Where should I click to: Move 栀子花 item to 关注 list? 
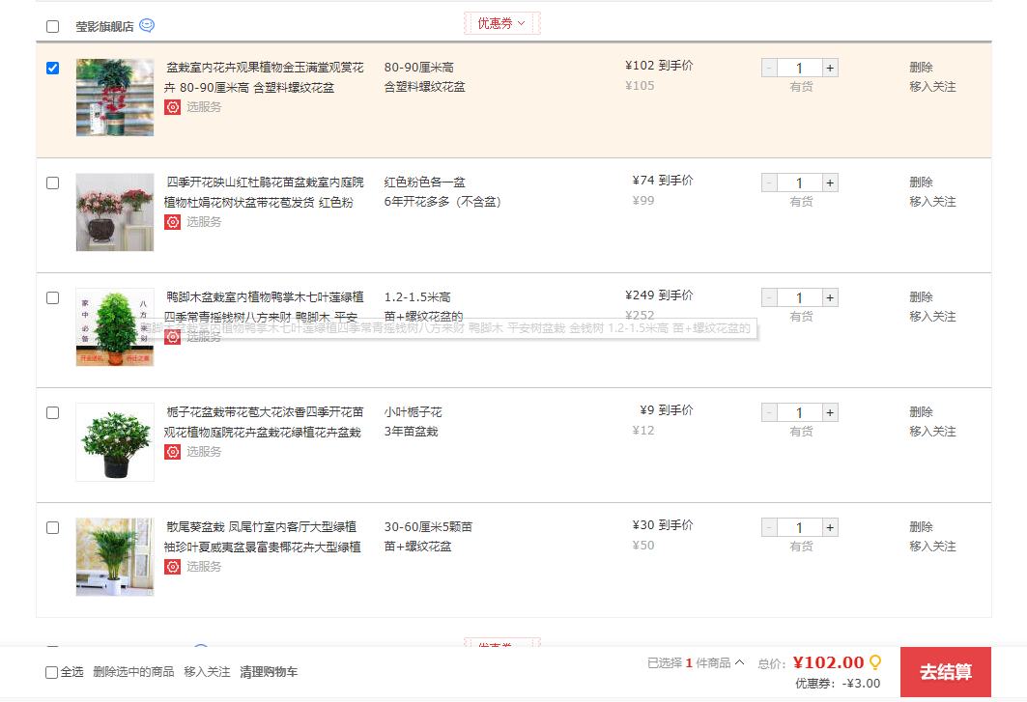click(932, 432)
